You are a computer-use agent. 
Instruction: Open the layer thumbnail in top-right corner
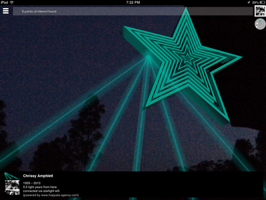[260, 11]
